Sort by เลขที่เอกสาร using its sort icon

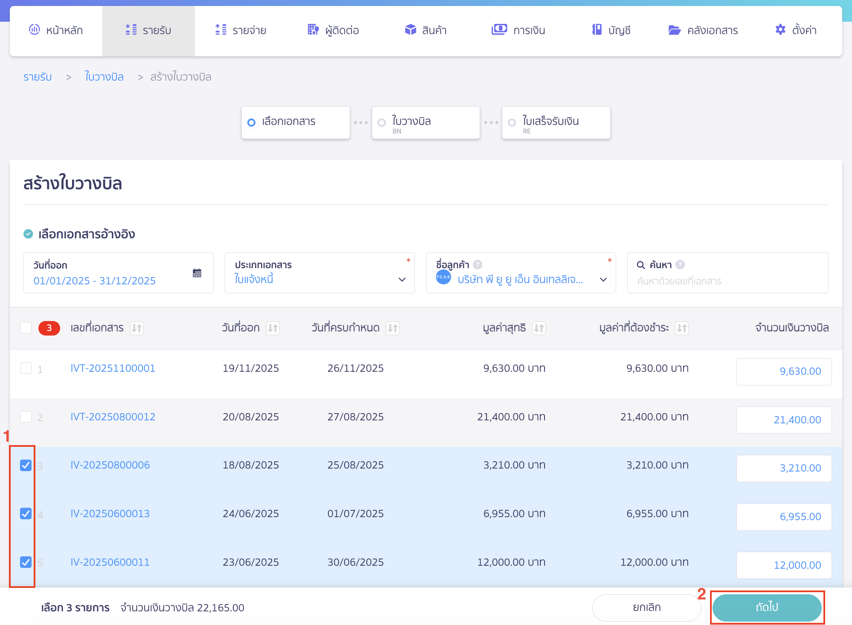pyautogui.click(x=137, y=328)
